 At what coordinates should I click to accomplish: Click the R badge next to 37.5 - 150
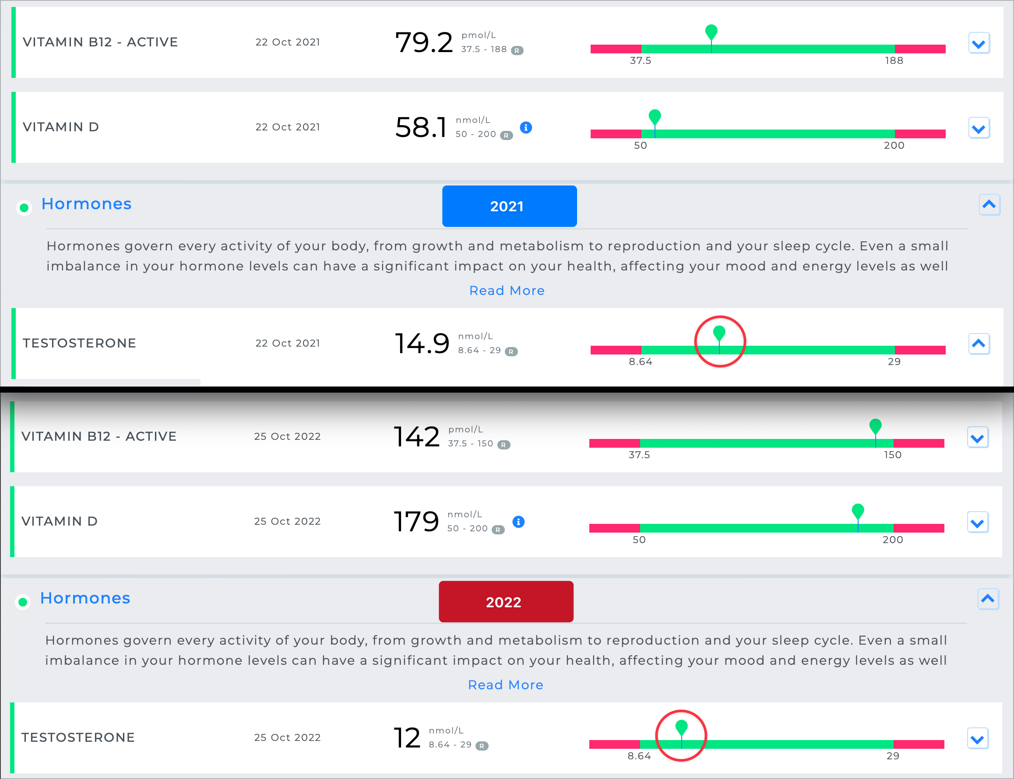[503, 445]
